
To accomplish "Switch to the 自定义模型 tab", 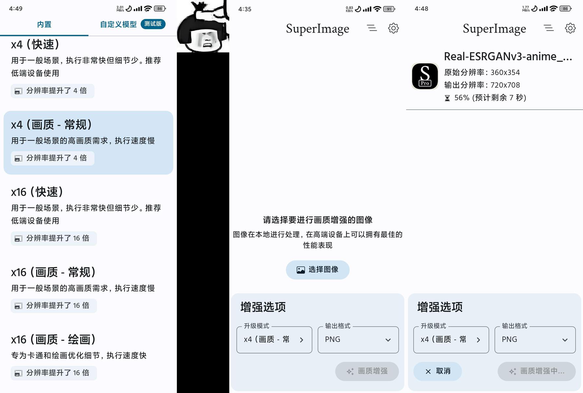I will (133, 24).
